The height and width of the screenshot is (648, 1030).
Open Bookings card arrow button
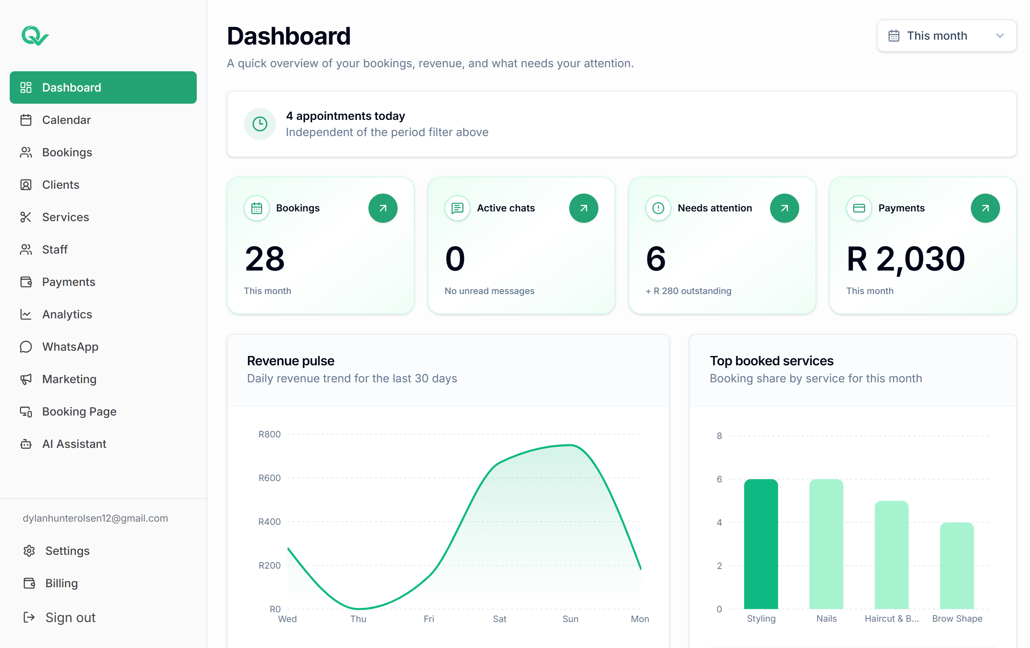pyautogui.click(x=383, y=209)
